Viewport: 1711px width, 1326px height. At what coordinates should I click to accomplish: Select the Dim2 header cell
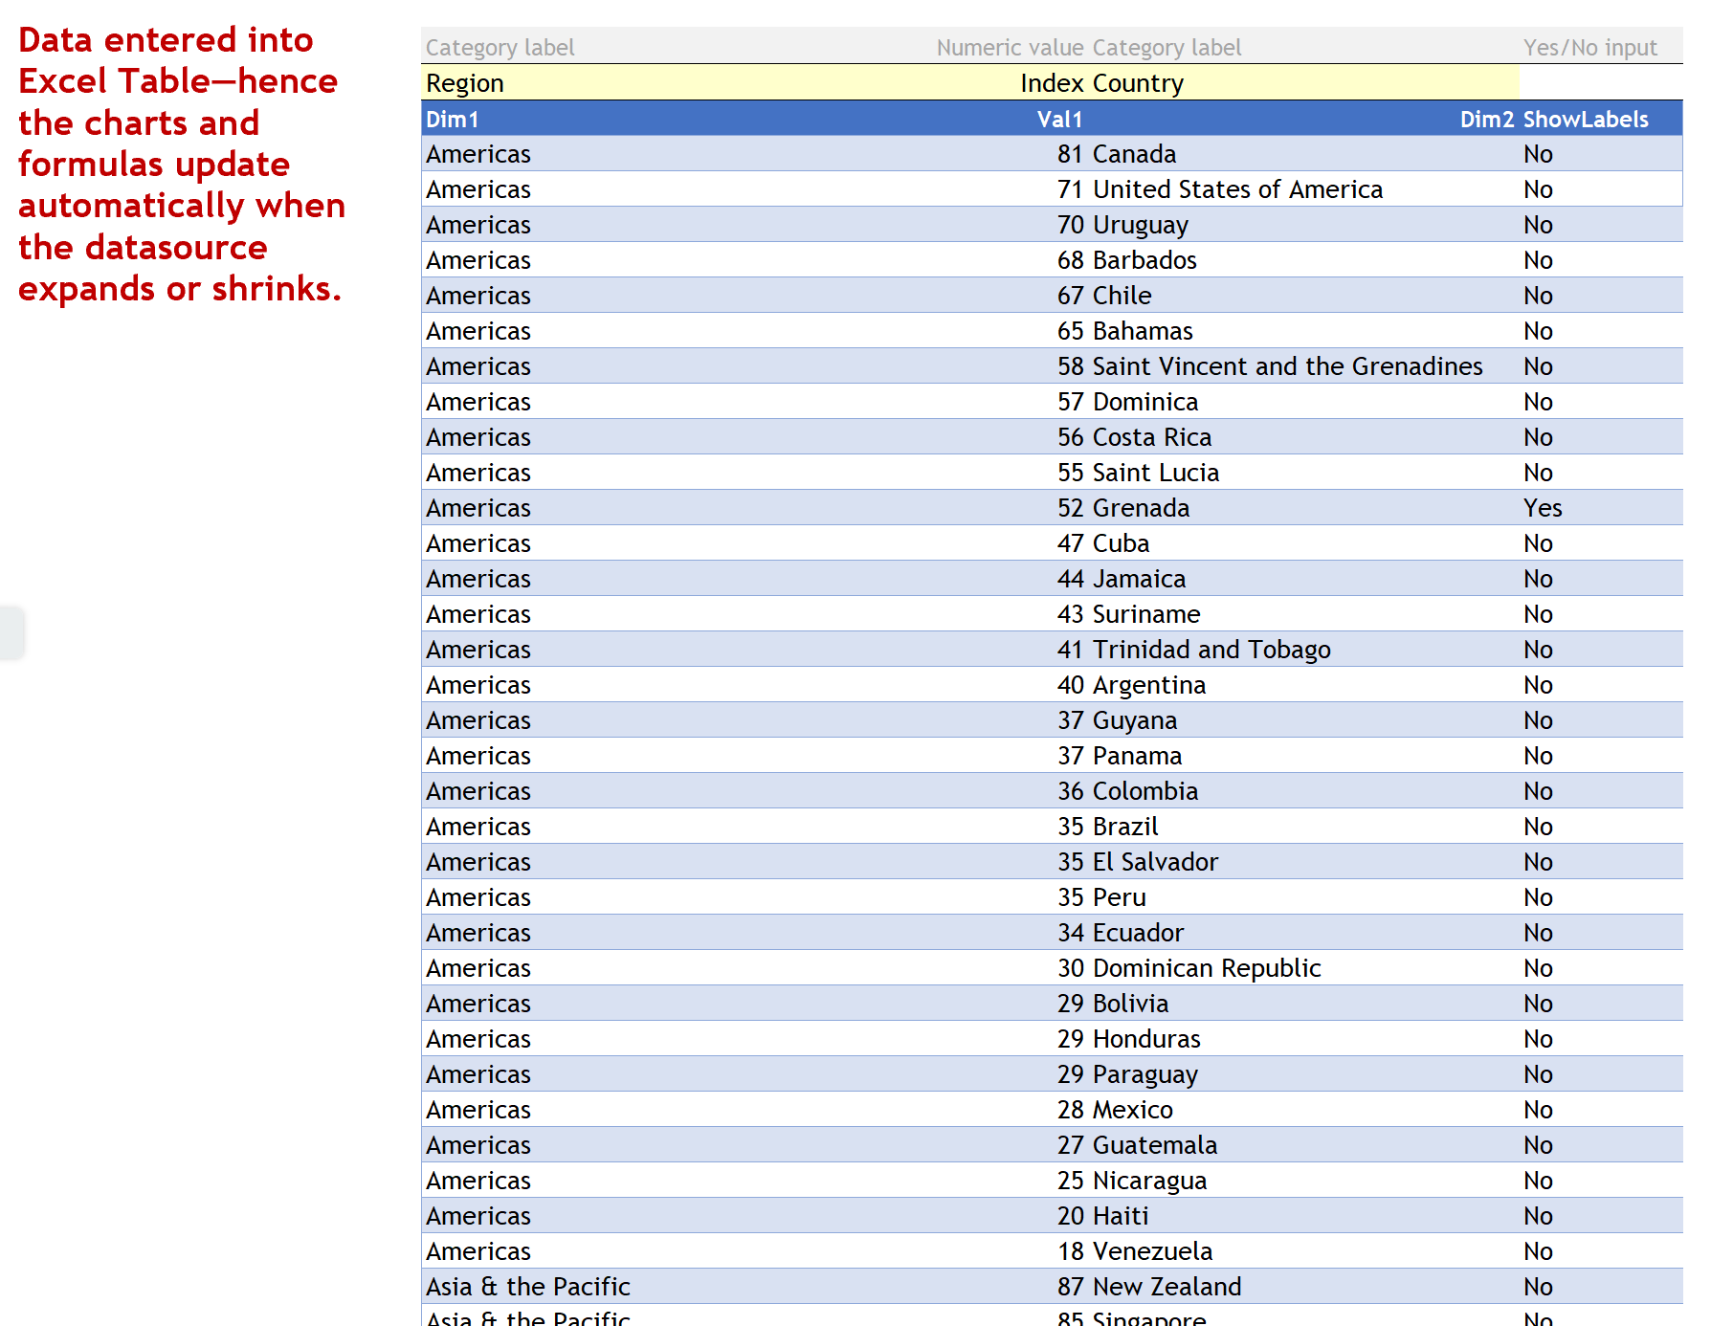click(1303, 119)
